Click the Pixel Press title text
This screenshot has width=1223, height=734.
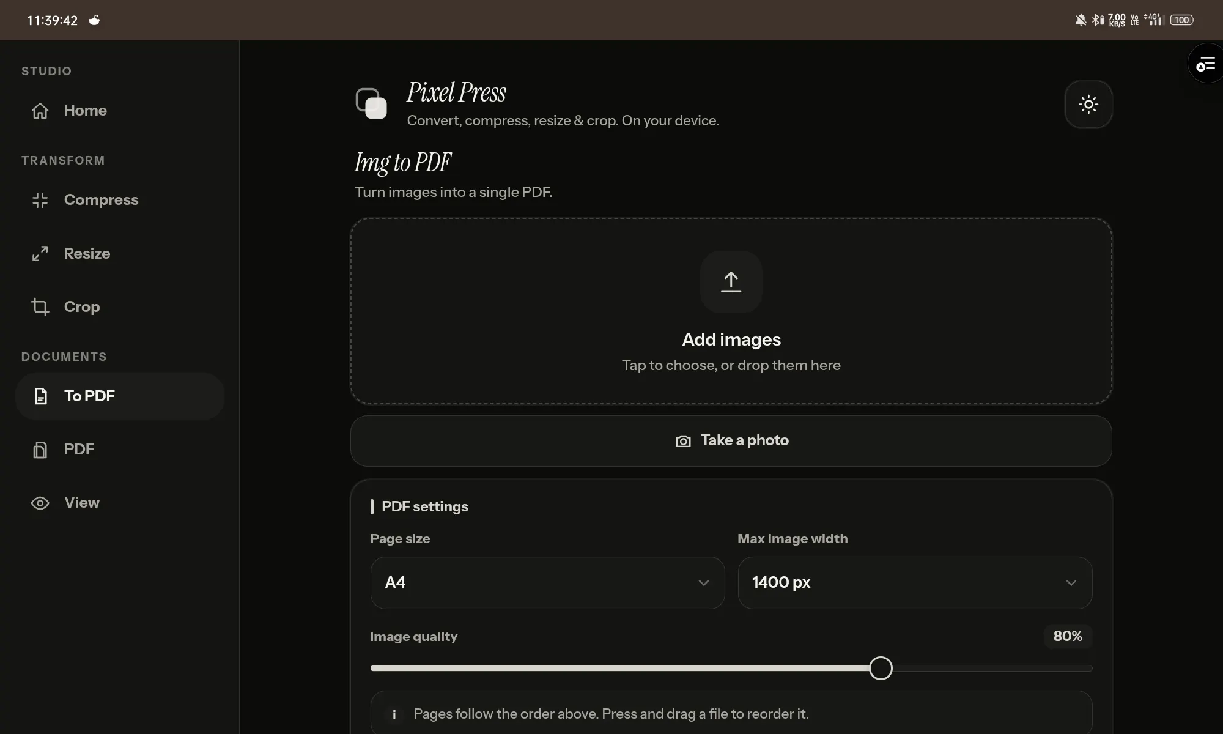[x=457, y=92]
